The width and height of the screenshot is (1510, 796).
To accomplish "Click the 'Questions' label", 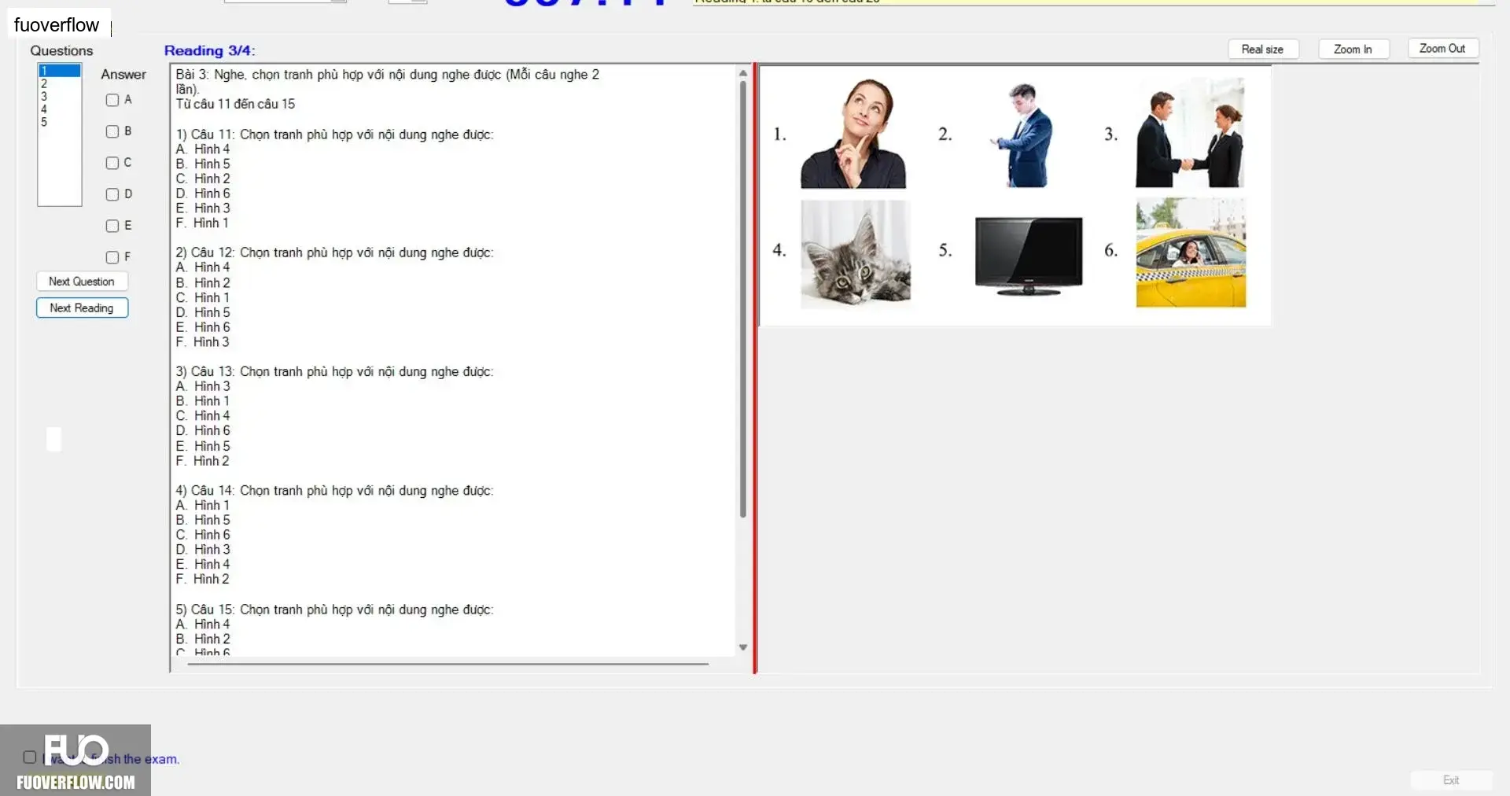I will tap(61, 50).
